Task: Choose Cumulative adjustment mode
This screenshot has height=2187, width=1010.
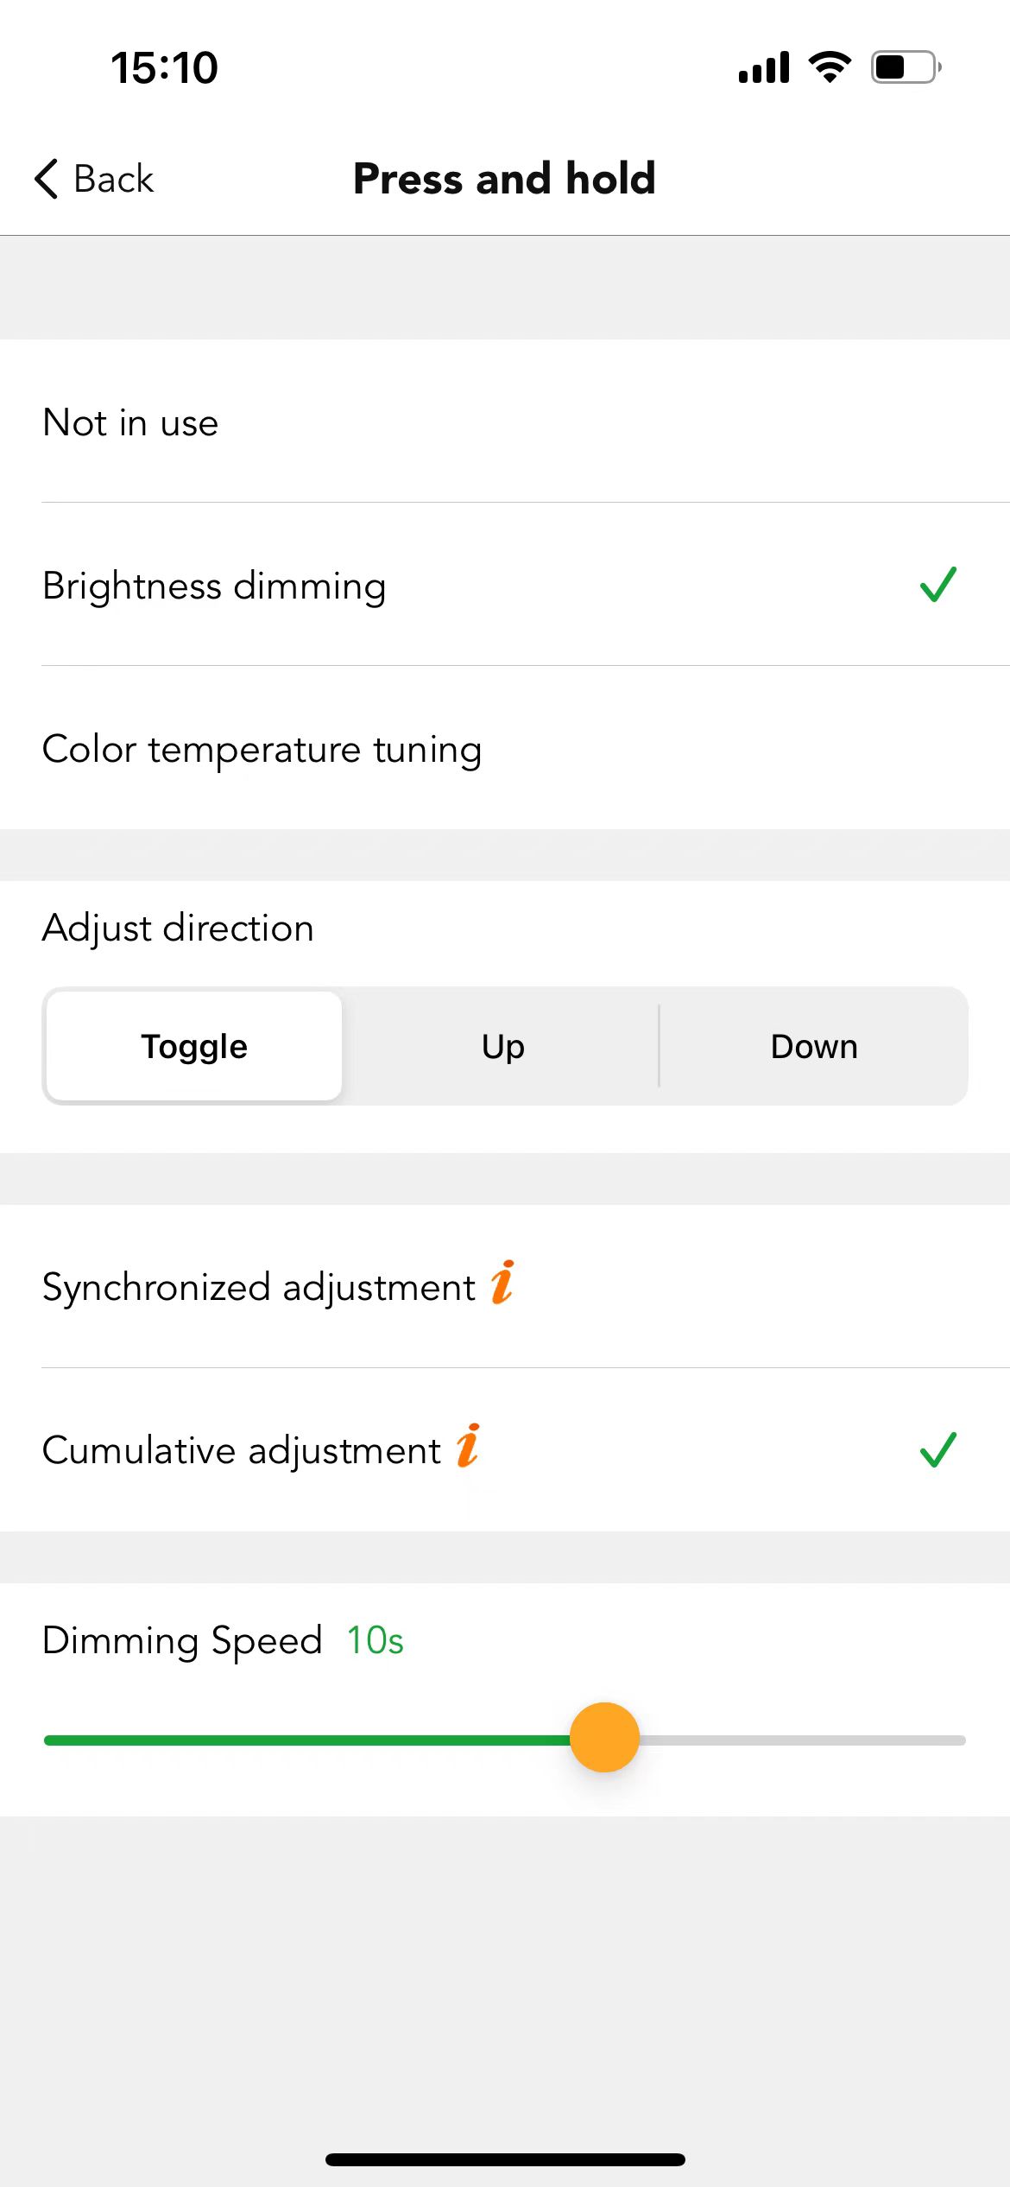Action: (x=505, y=1450)
